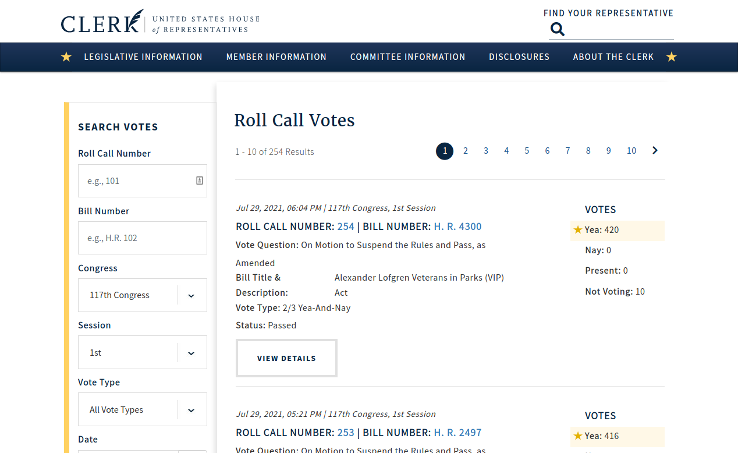Go to results page 10

click(631, 151)
